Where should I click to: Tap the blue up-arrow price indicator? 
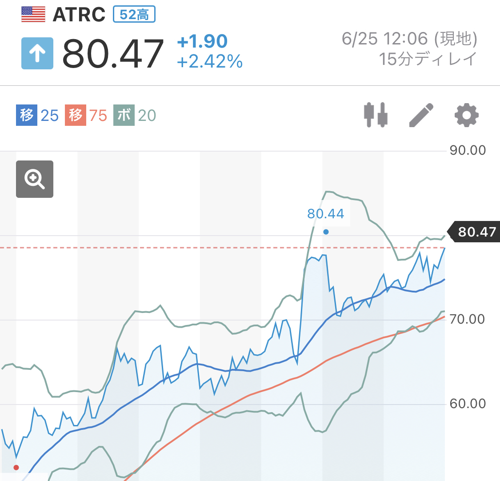[37, 53]
